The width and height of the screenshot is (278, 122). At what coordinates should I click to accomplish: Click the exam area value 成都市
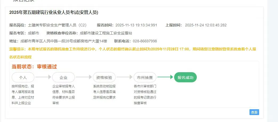pyautogui.click(x=34, y=33)
